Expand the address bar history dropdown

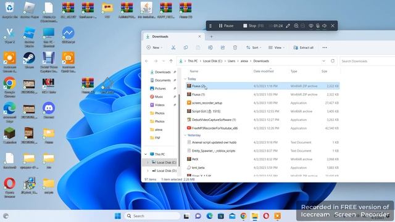[323, 61]
